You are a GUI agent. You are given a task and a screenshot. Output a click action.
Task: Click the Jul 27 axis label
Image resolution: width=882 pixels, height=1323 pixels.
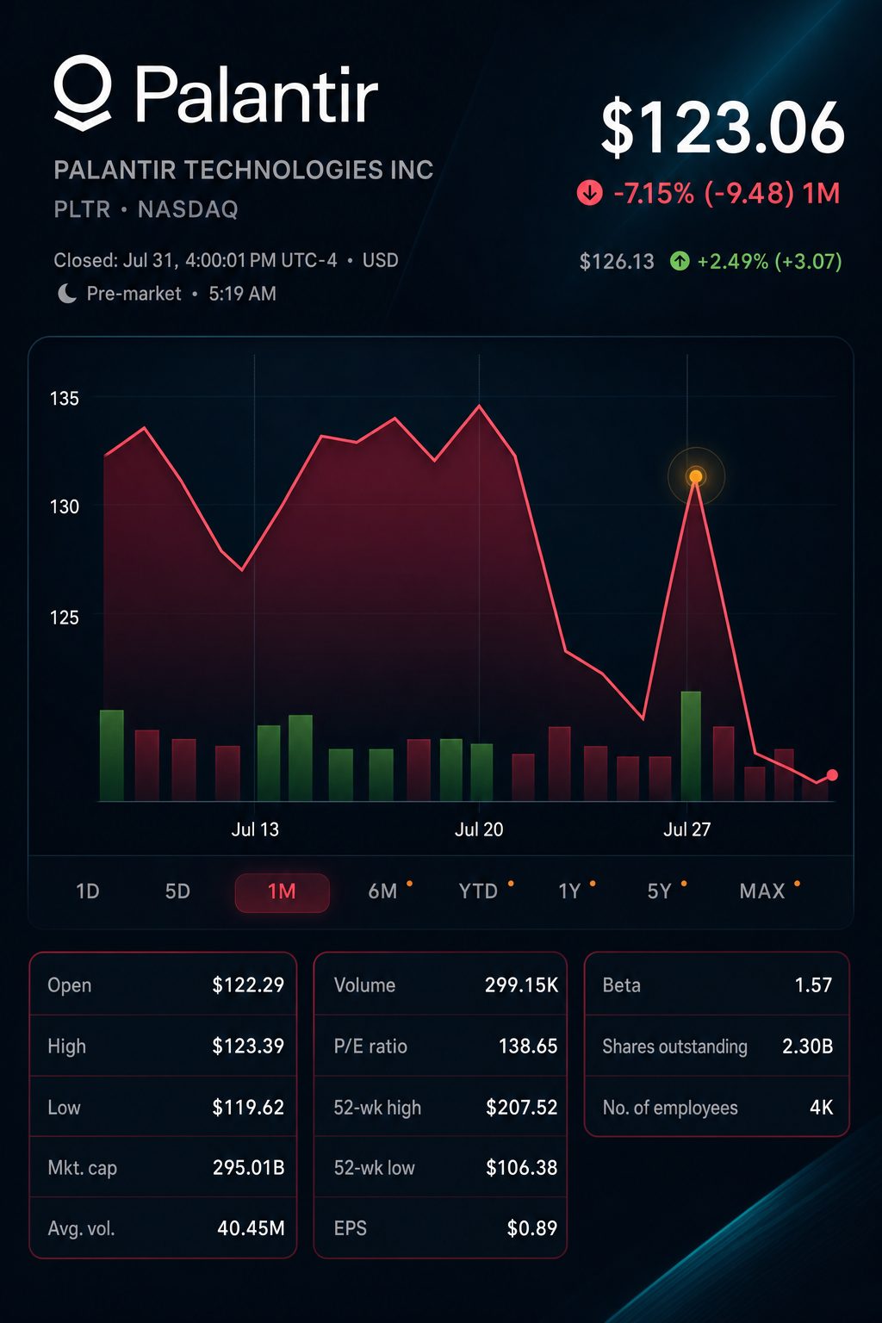[687, 829]
